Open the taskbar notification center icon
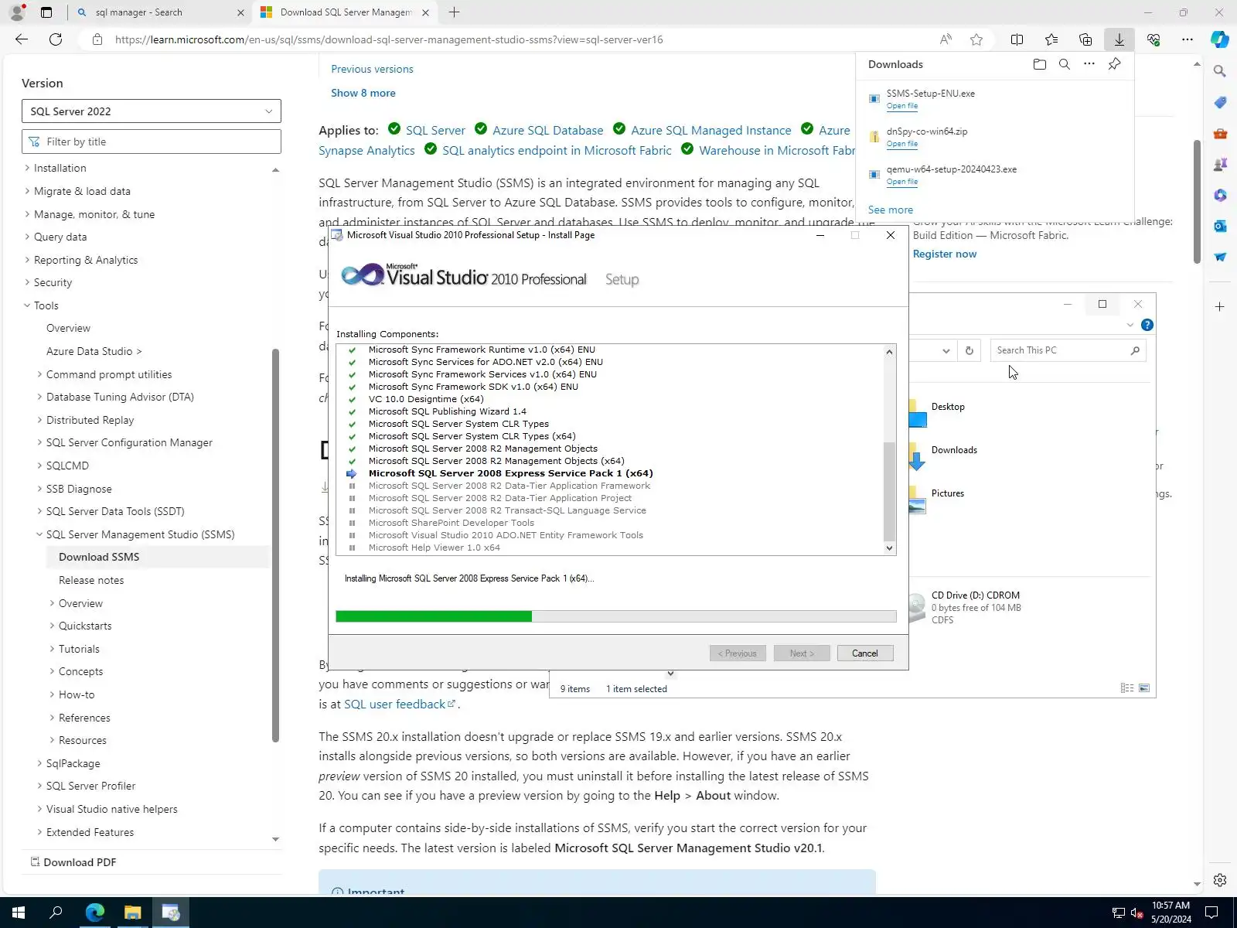The image size is (1237, 928). pos(1212,913)
